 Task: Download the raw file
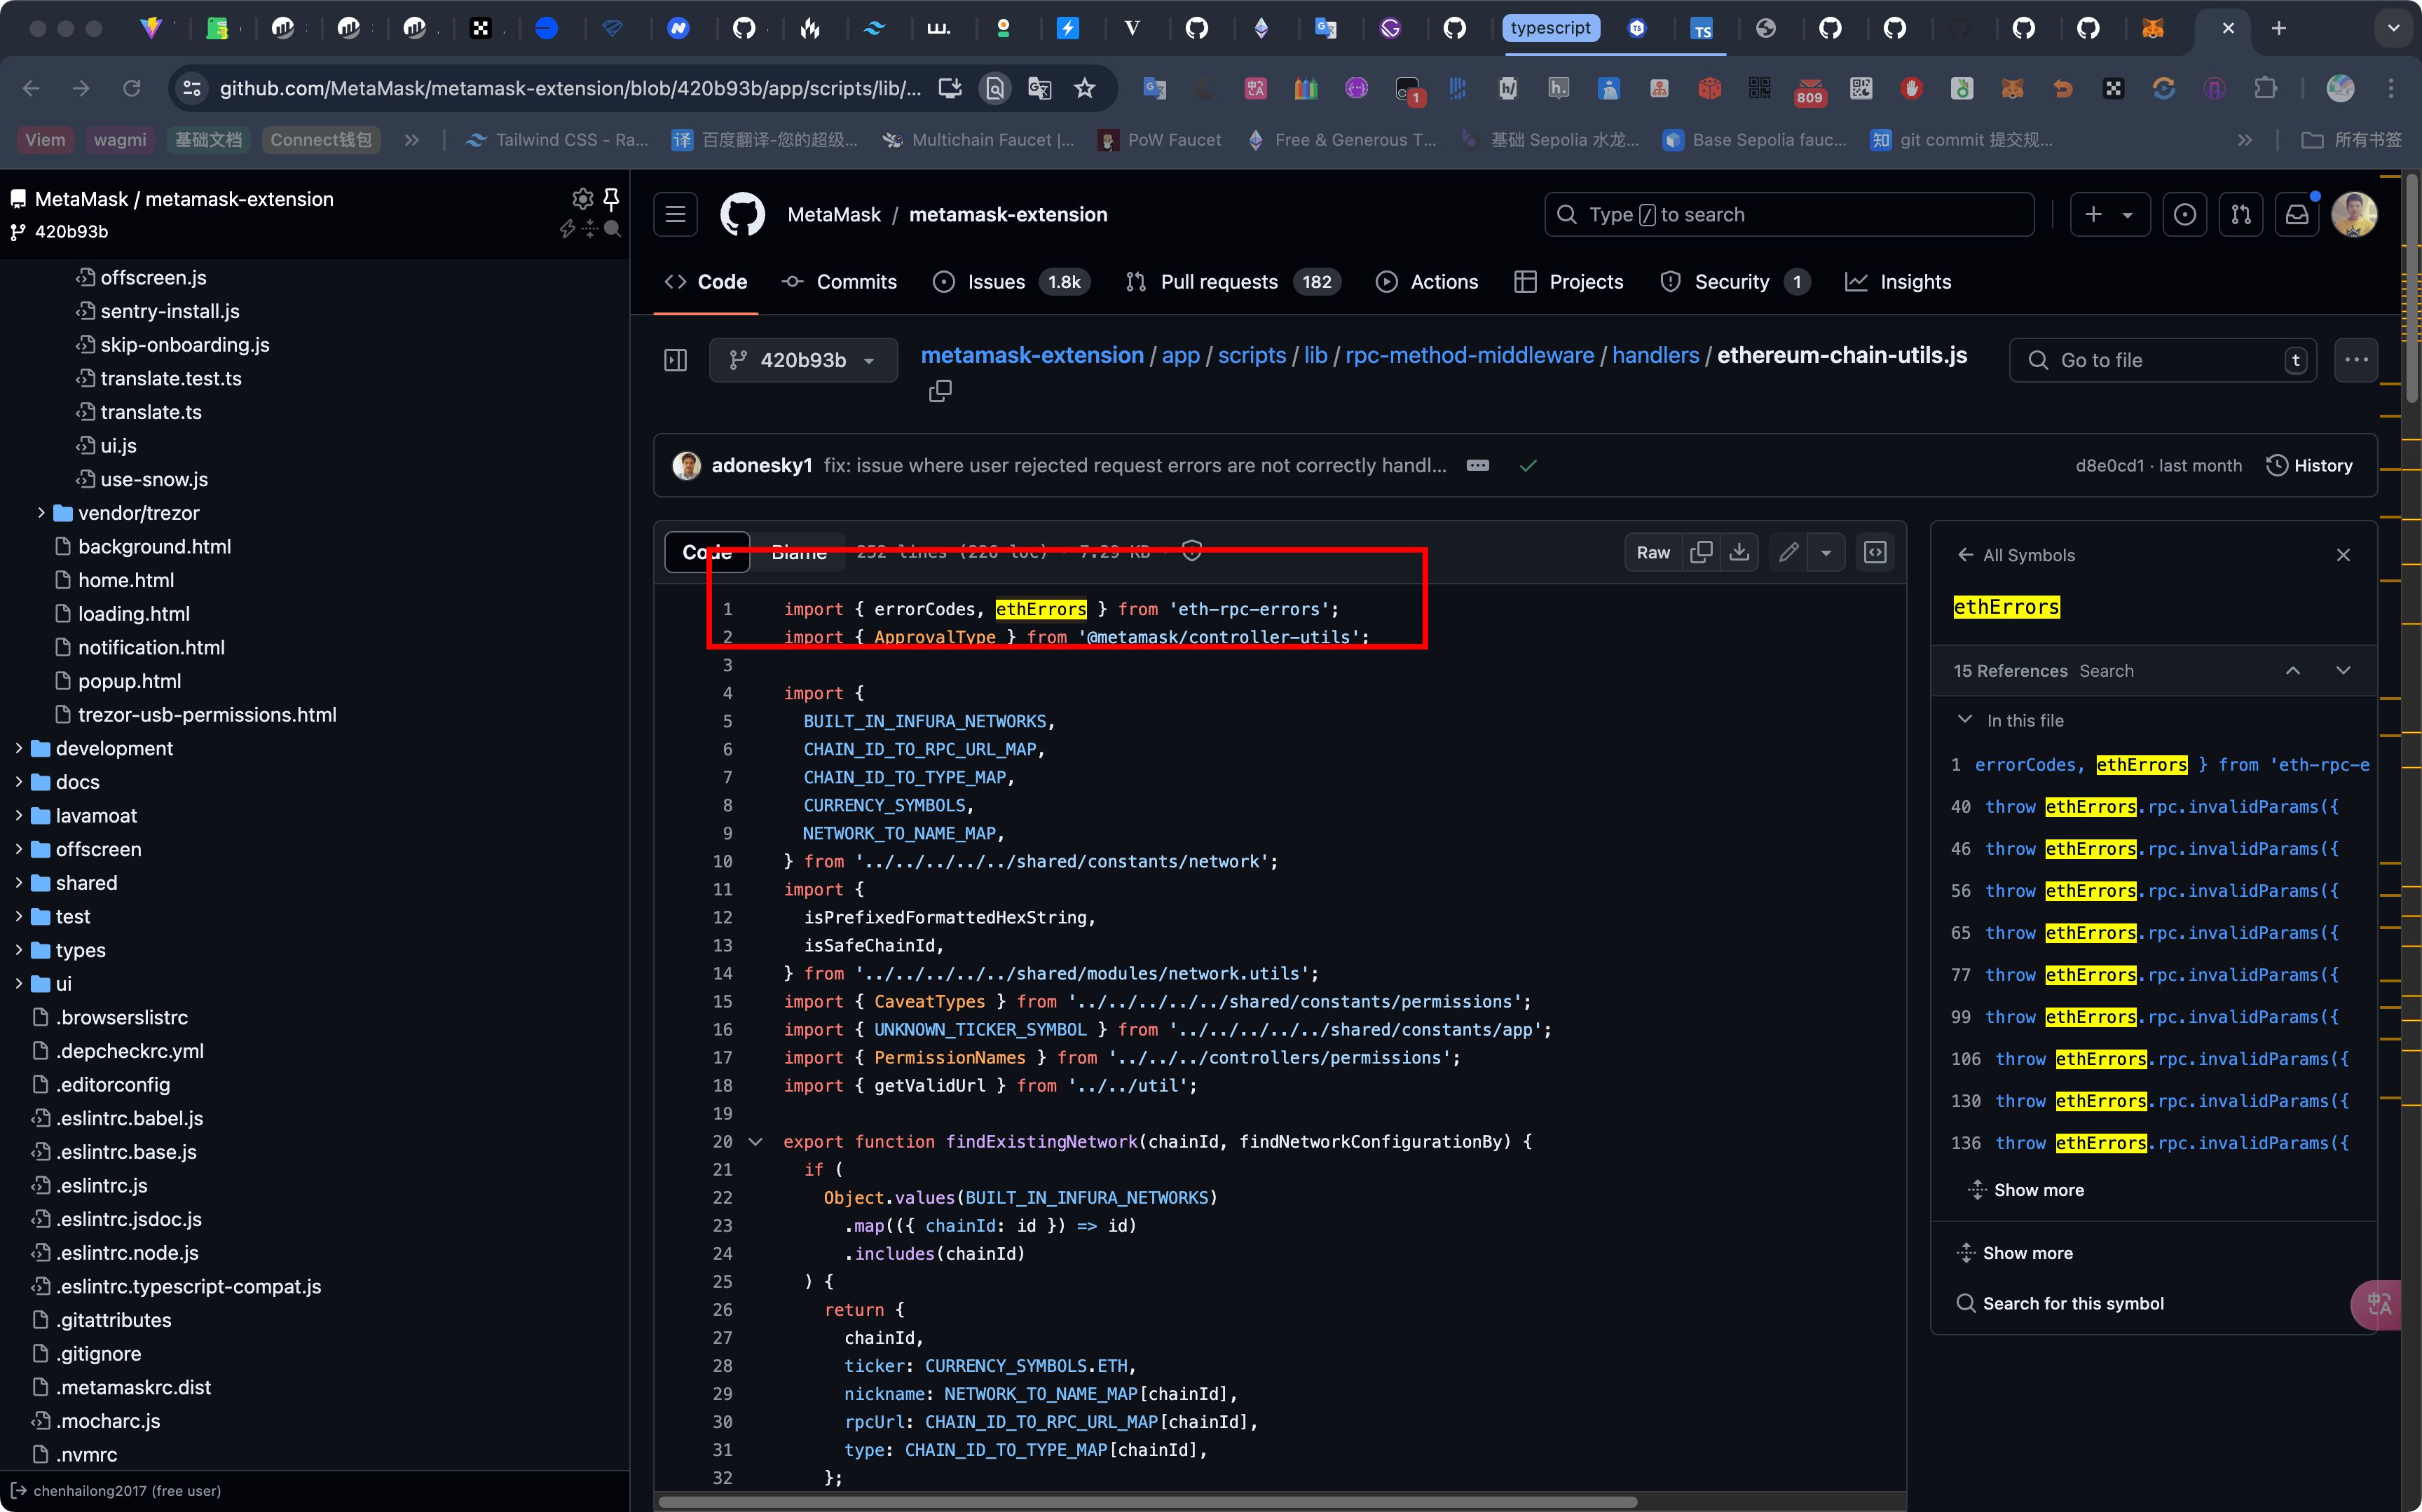1740,553
